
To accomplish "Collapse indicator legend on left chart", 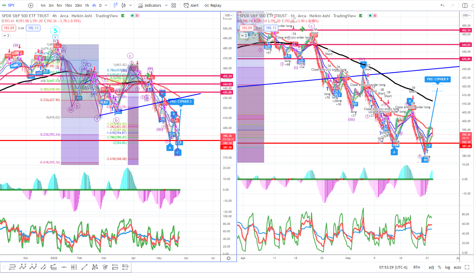I will coord(6,35).
